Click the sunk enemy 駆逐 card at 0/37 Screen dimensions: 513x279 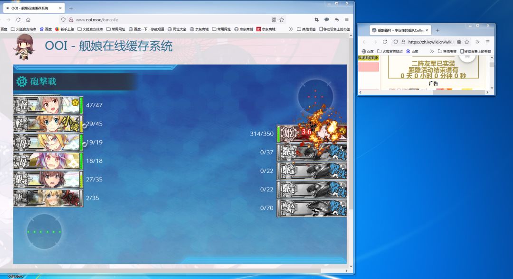click(x=312, y=152)
